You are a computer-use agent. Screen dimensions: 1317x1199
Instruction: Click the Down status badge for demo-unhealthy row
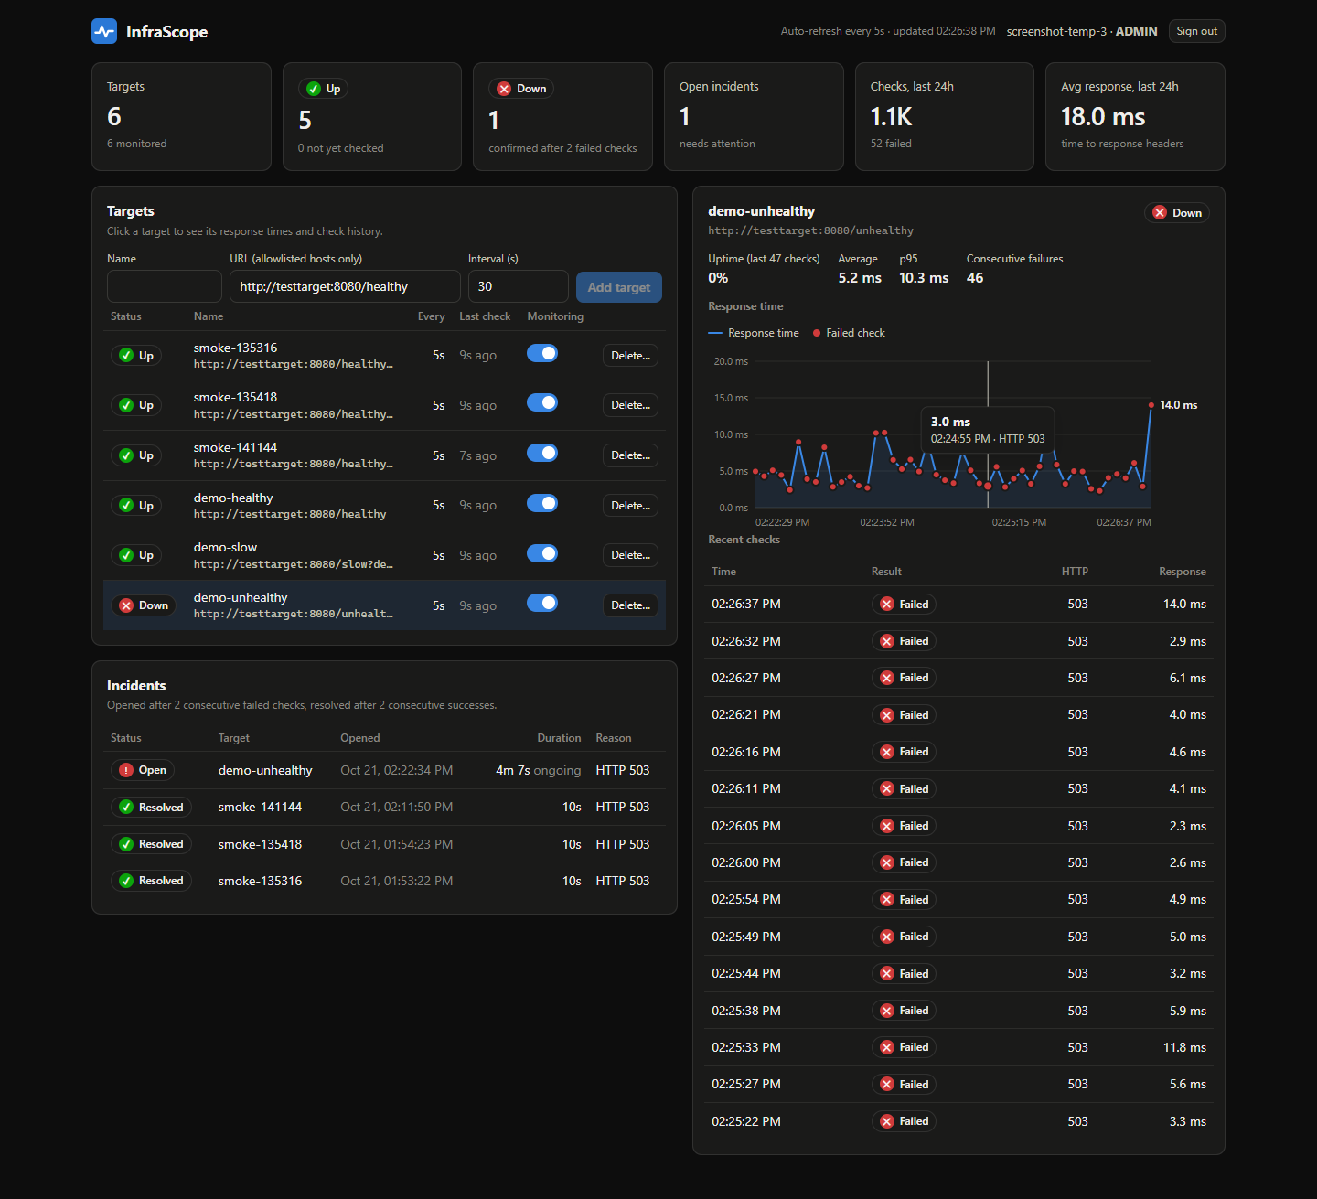[x=144, y=605]
